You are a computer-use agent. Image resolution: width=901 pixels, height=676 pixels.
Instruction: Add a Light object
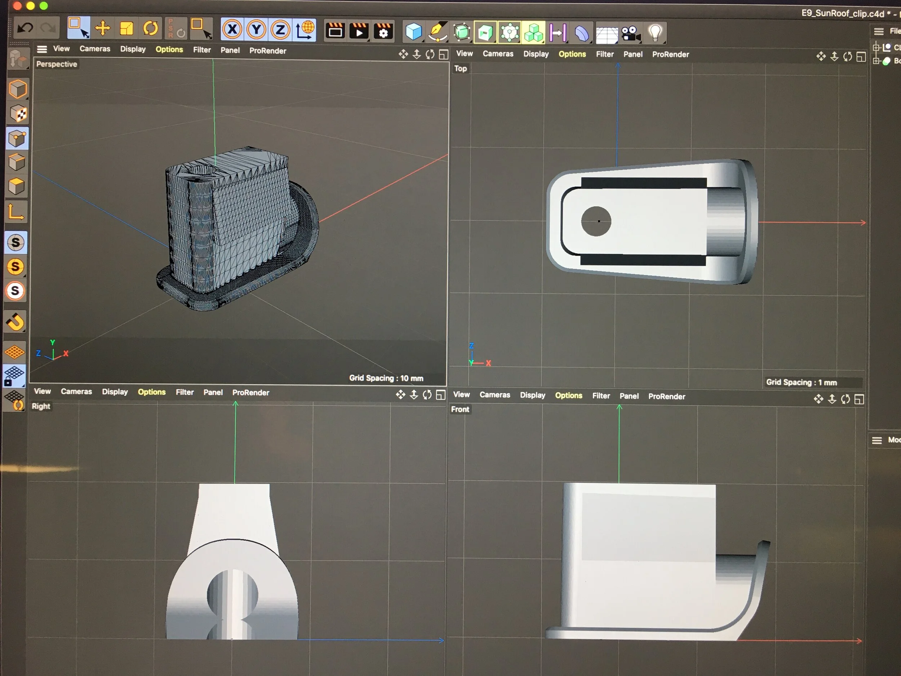tap(655, 33)
